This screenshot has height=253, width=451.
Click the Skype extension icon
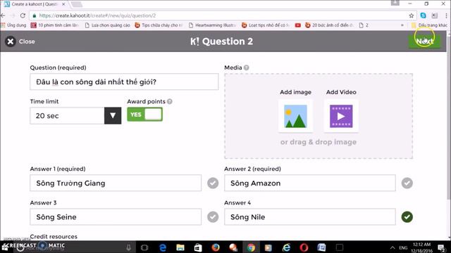pos(423,15)
